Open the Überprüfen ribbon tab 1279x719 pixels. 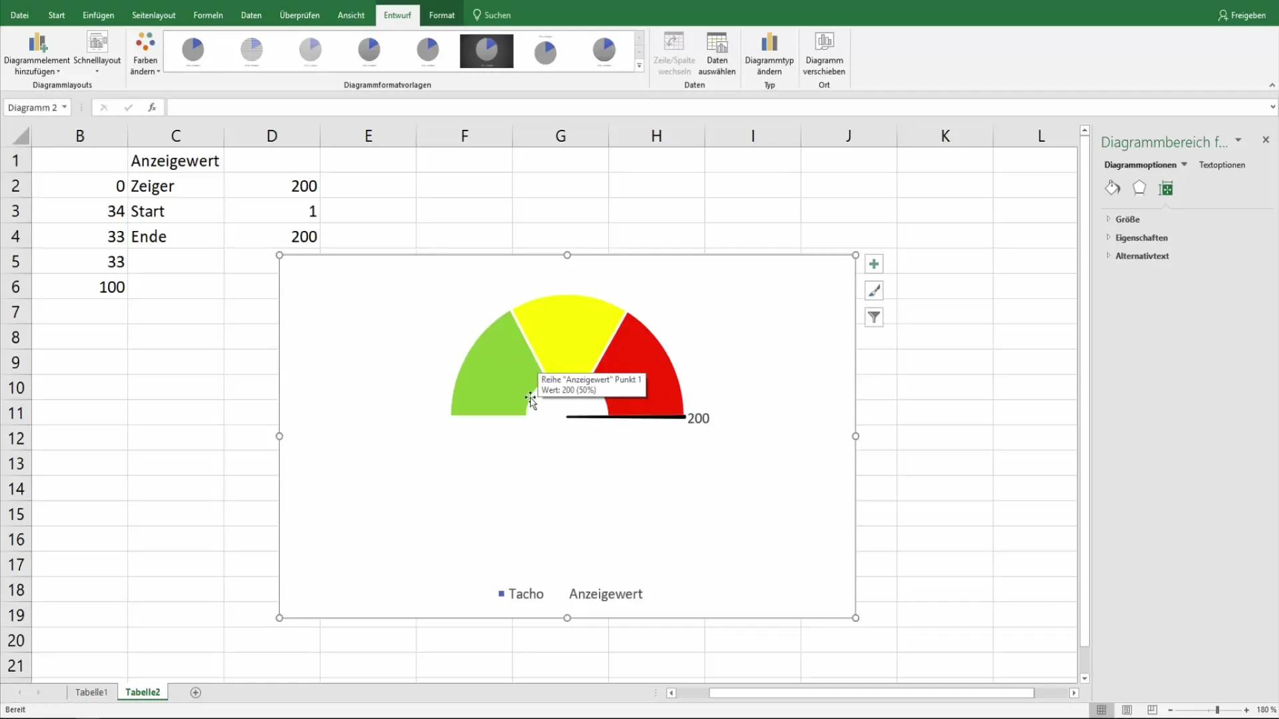click(299, 15)
